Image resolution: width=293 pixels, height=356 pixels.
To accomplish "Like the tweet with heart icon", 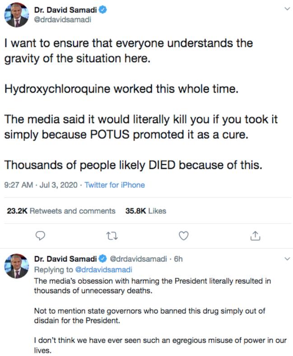I will point(183,235).
